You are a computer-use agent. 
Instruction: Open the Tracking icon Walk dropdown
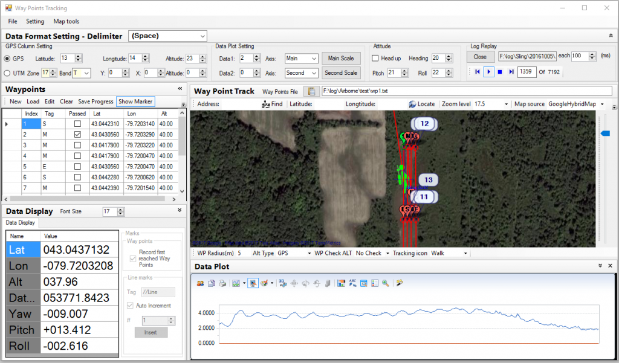tap(465, 253)
